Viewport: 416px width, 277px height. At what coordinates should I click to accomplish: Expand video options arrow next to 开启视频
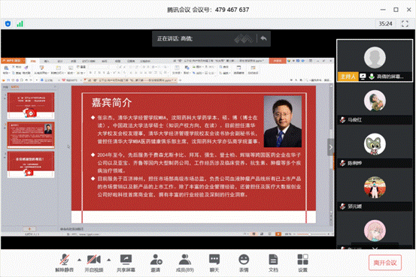[x=109, y=260]
